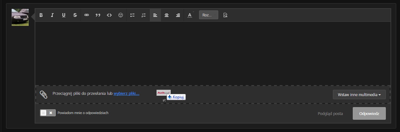This screenshot has width=400, height=132.
Task: Open 'Wstaw inne multimedia' dropdown
Action: (x=359, y=95)
